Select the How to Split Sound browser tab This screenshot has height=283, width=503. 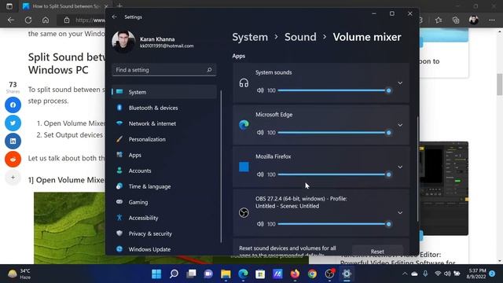(x=65, y=6)
